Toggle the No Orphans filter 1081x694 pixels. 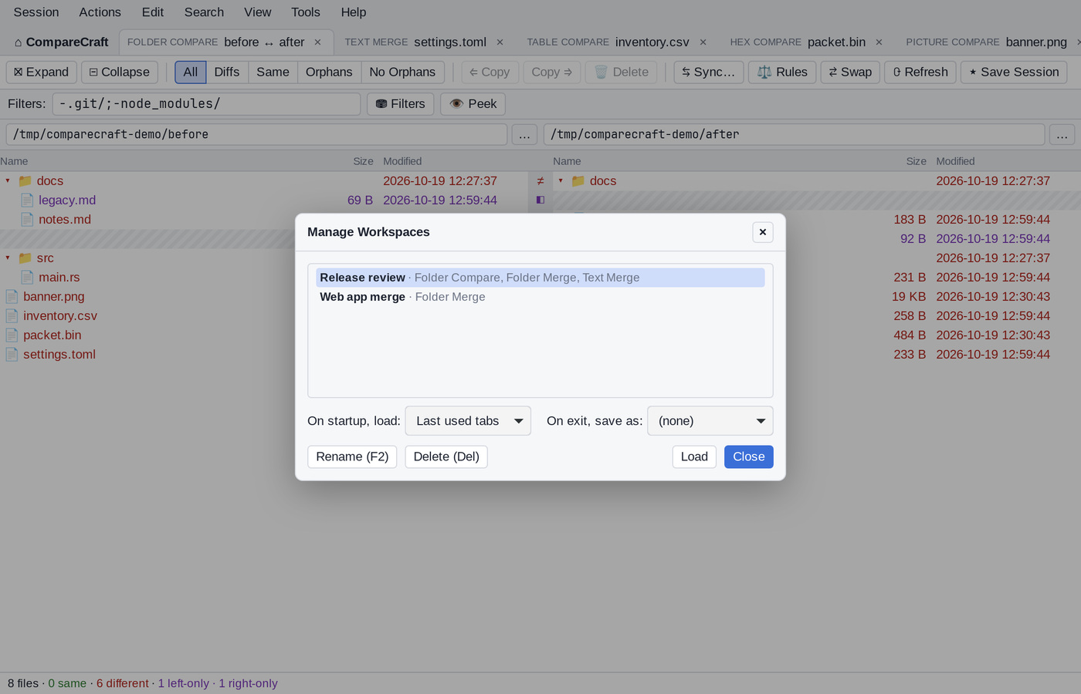coord(402,72)
